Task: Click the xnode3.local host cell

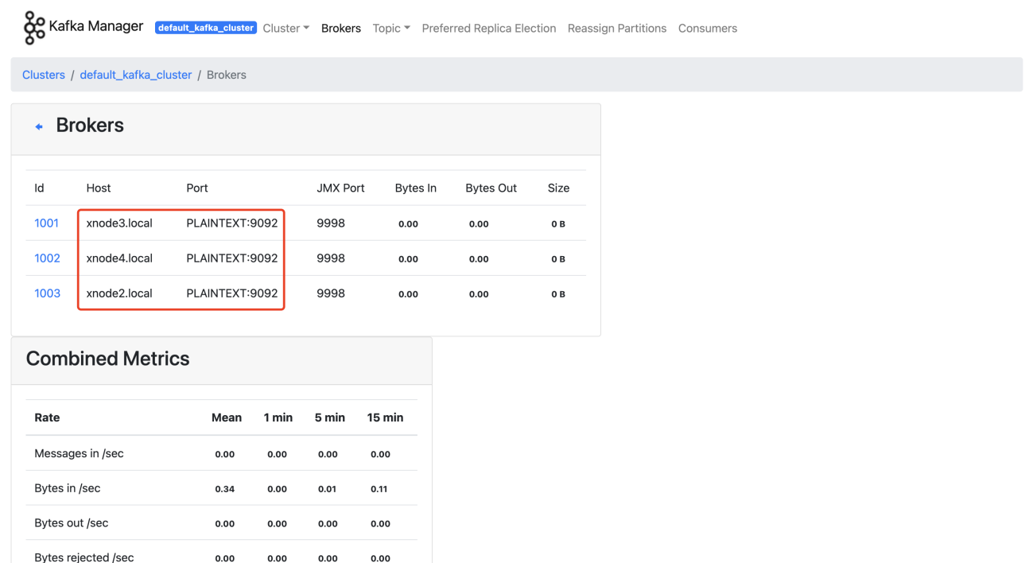Action: point(119,223)
